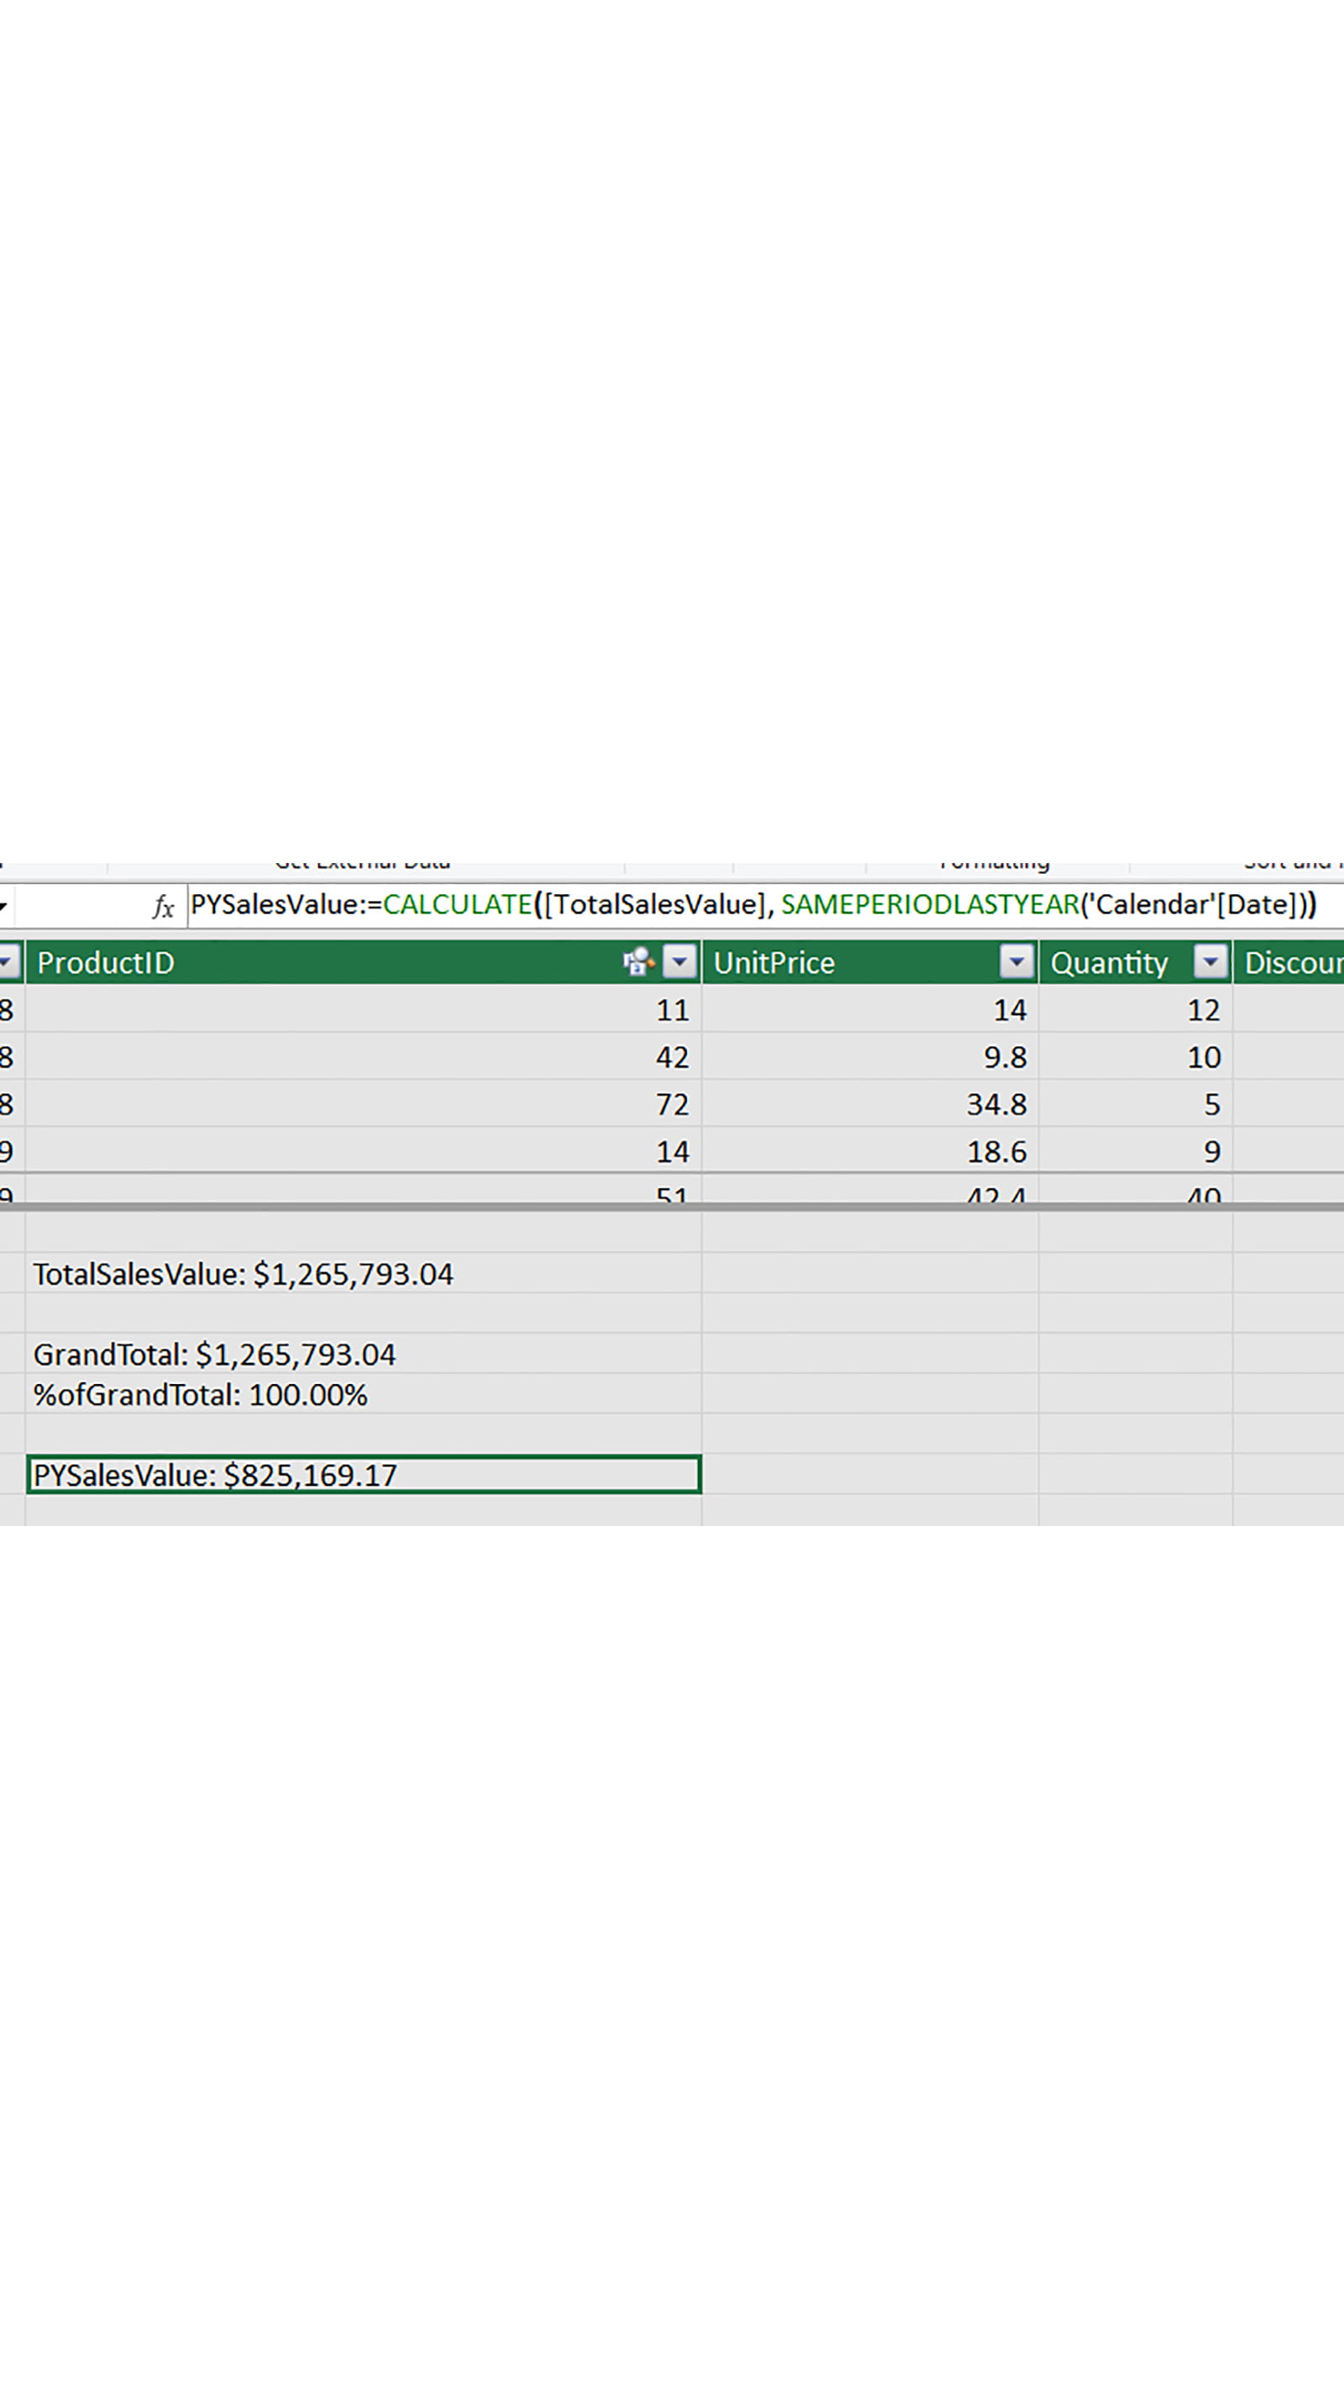Select the PYSalesValue measure cell
The image size is (1344, 2390).
coord(362,1475)
